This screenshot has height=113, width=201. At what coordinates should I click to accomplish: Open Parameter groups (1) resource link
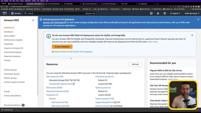105,77
